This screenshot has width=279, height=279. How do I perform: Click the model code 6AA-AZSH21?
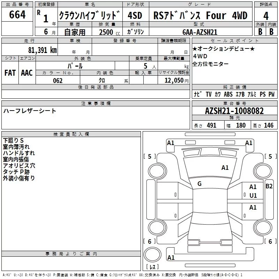click(200, 32)
